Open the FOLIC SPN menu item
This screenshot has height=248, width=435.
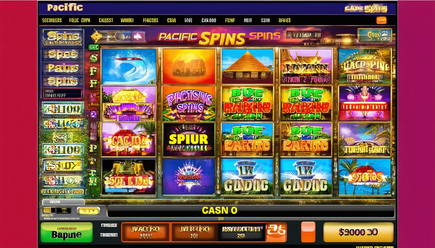pos(80,20)
